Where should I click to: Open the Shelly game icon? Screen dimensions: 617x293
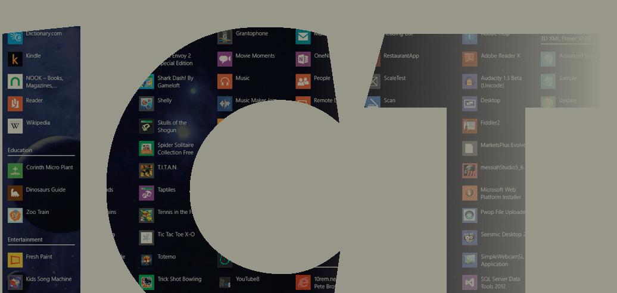point(147,104)
